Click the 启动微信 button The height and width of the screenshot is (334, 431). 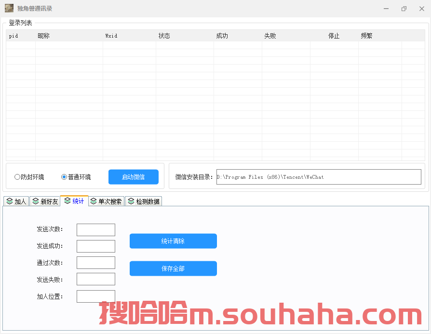point(134,177)
